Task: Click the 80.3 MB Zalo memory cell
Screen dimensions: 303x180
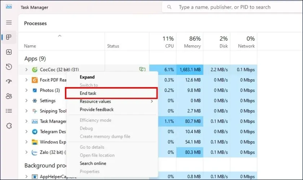Action: pyautogui.click(x=190, y=152)
